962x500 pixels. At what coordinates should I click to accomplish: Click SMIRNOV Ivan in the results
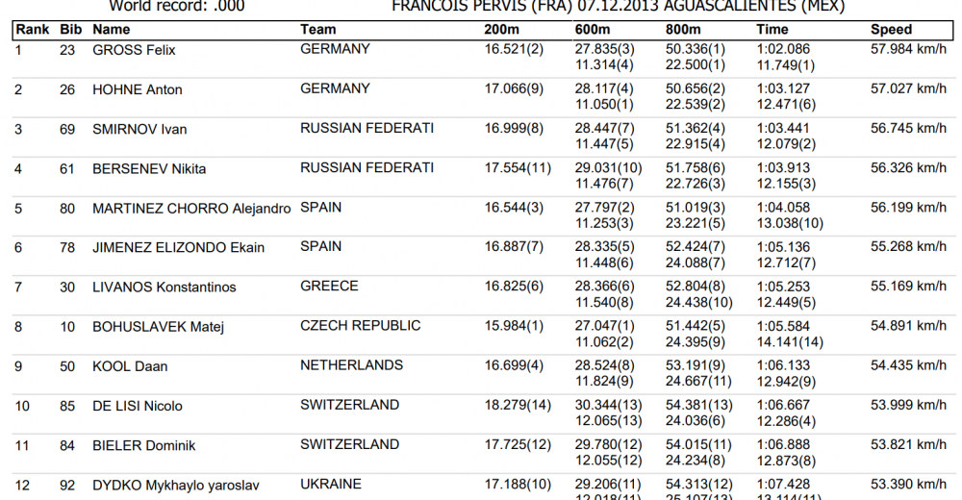(x=139, y=130)
